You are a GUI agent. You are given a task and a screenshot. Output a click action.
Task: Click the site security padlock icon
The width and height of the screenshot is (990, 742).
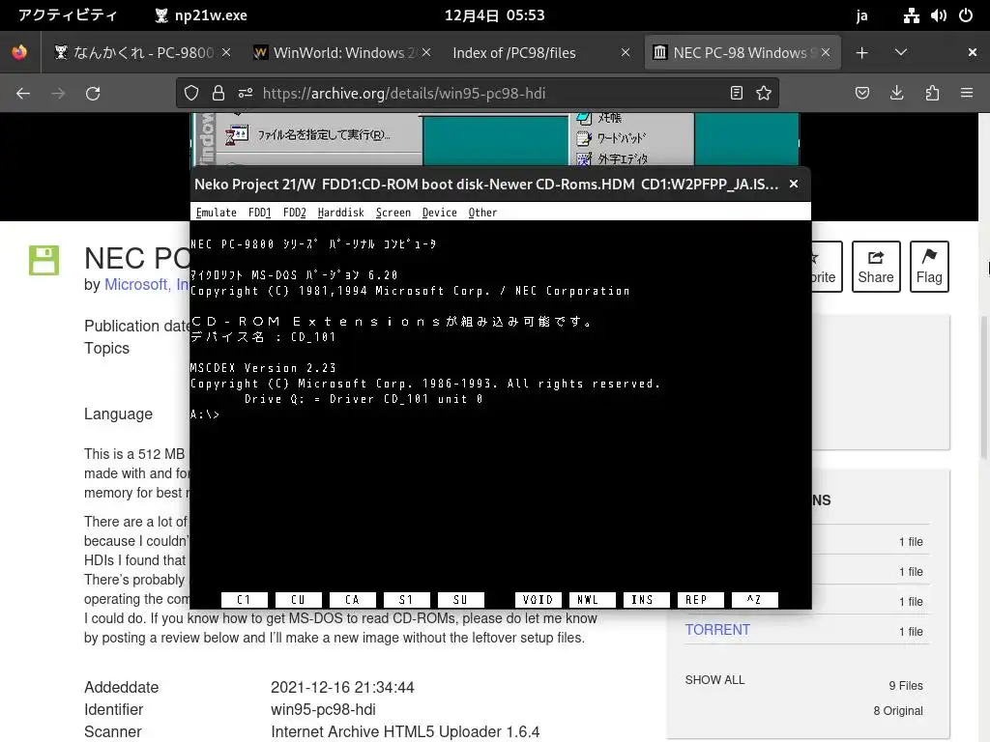[218, 94]
